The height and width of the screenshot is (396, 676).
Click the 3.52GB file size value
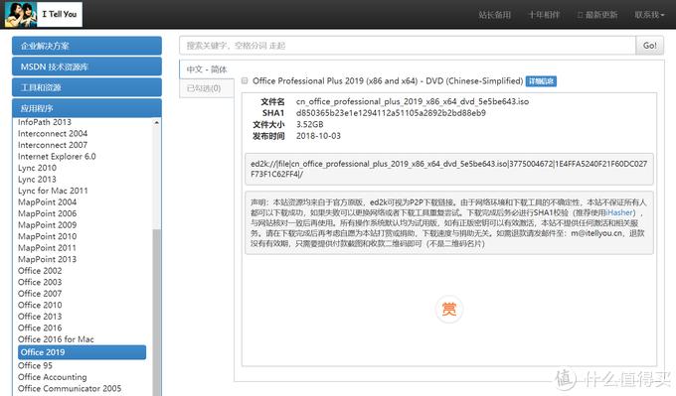coord(310,124)
